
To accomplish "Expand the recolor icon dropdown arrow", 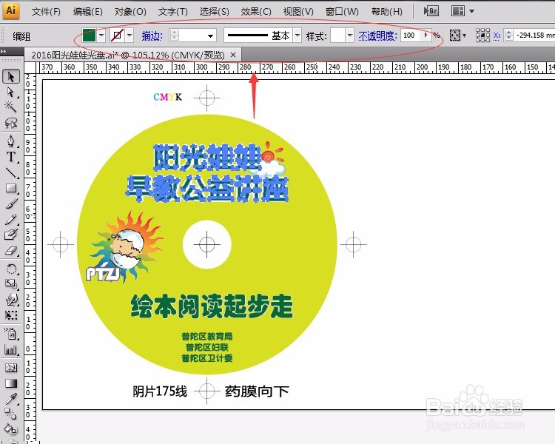I will [x=464, y=36].
